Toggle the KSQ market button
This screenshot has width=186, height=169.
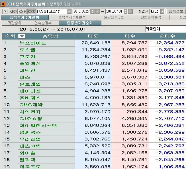pyautogui.click(x=31, y=11)
